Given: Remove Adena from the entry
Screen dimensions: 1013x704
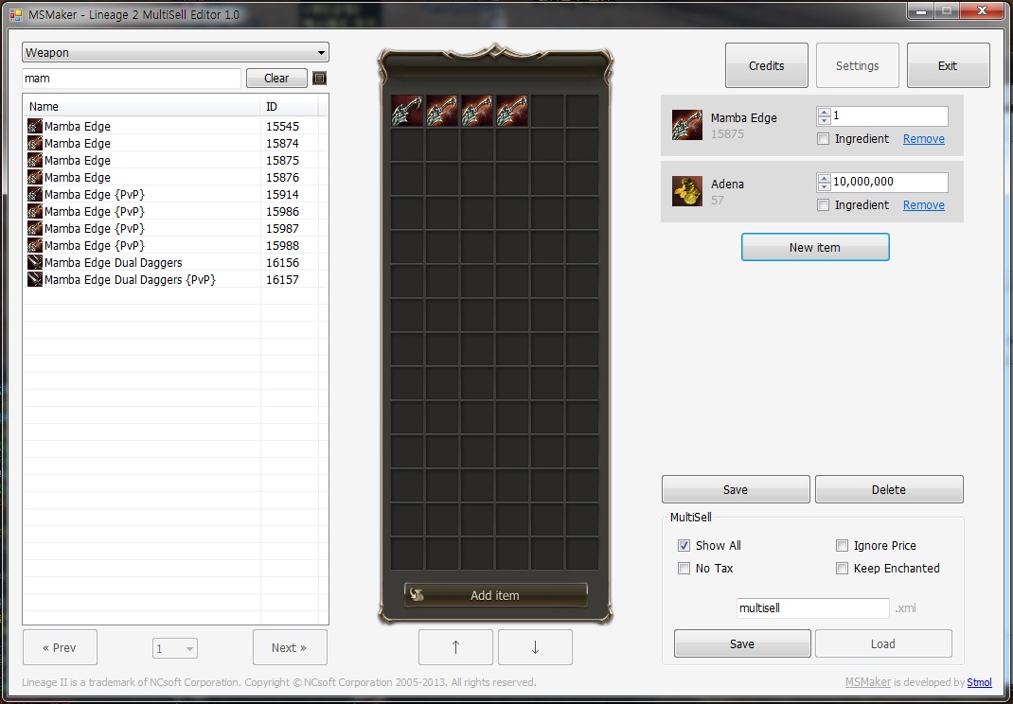Looking at the screenshot, I should tap(923, 204).
